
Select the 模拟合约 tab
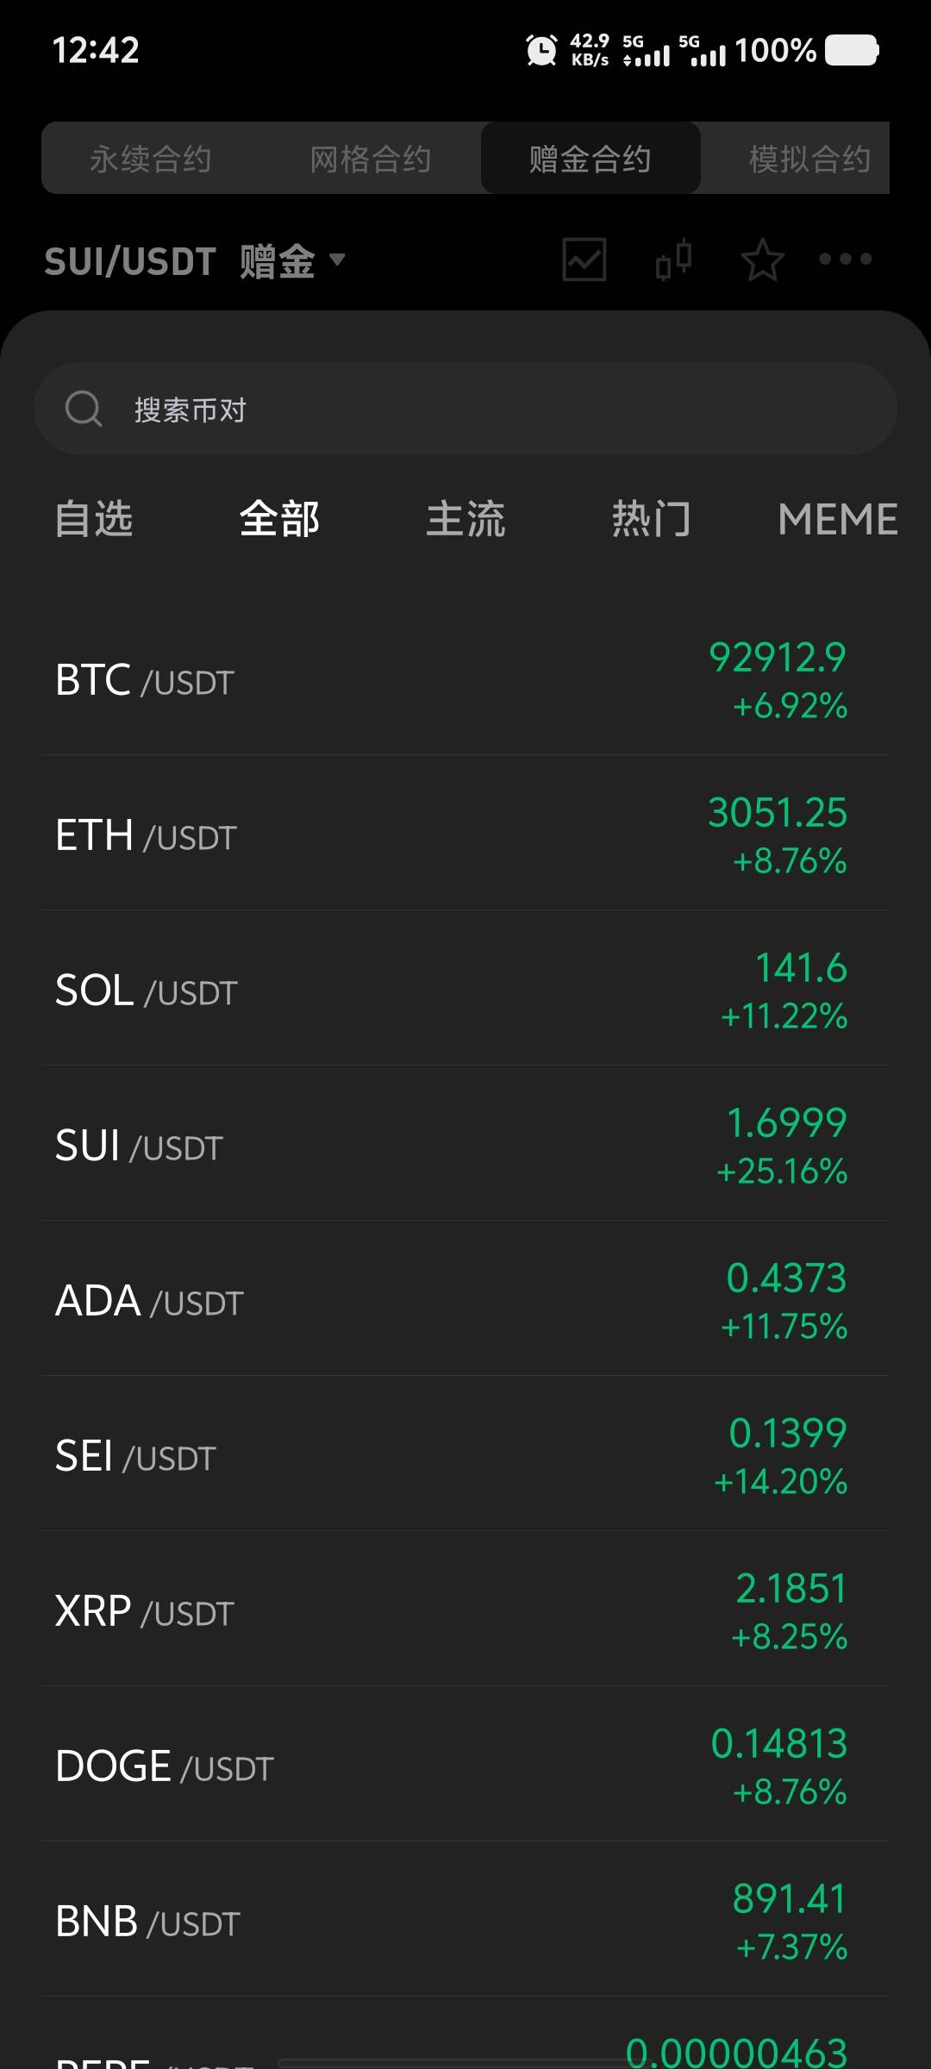pos(809,159)
